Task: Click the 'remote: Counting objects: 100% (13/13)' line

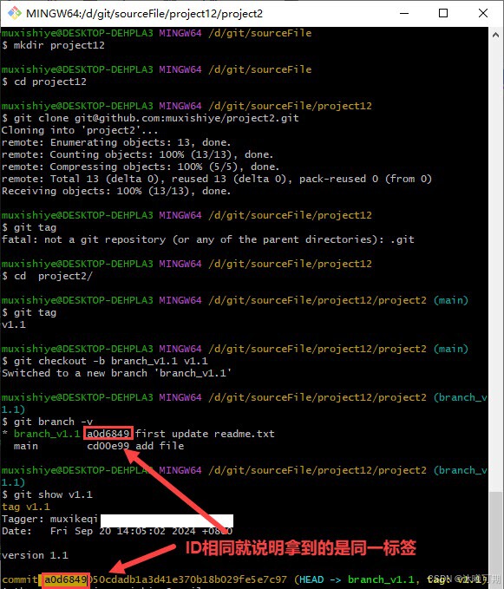Action: pyautogui.click(x=137, y=154)
